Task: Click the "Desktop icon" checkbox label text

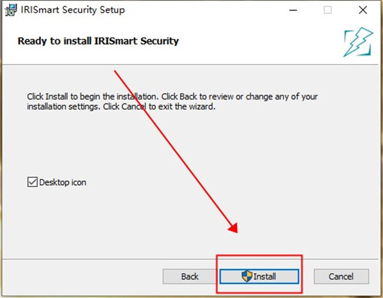Action: pyautogui.click(x=63, y=183)
